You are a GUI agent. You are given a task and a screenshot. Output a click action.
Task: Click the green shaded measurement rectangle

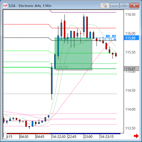point(73,53)
